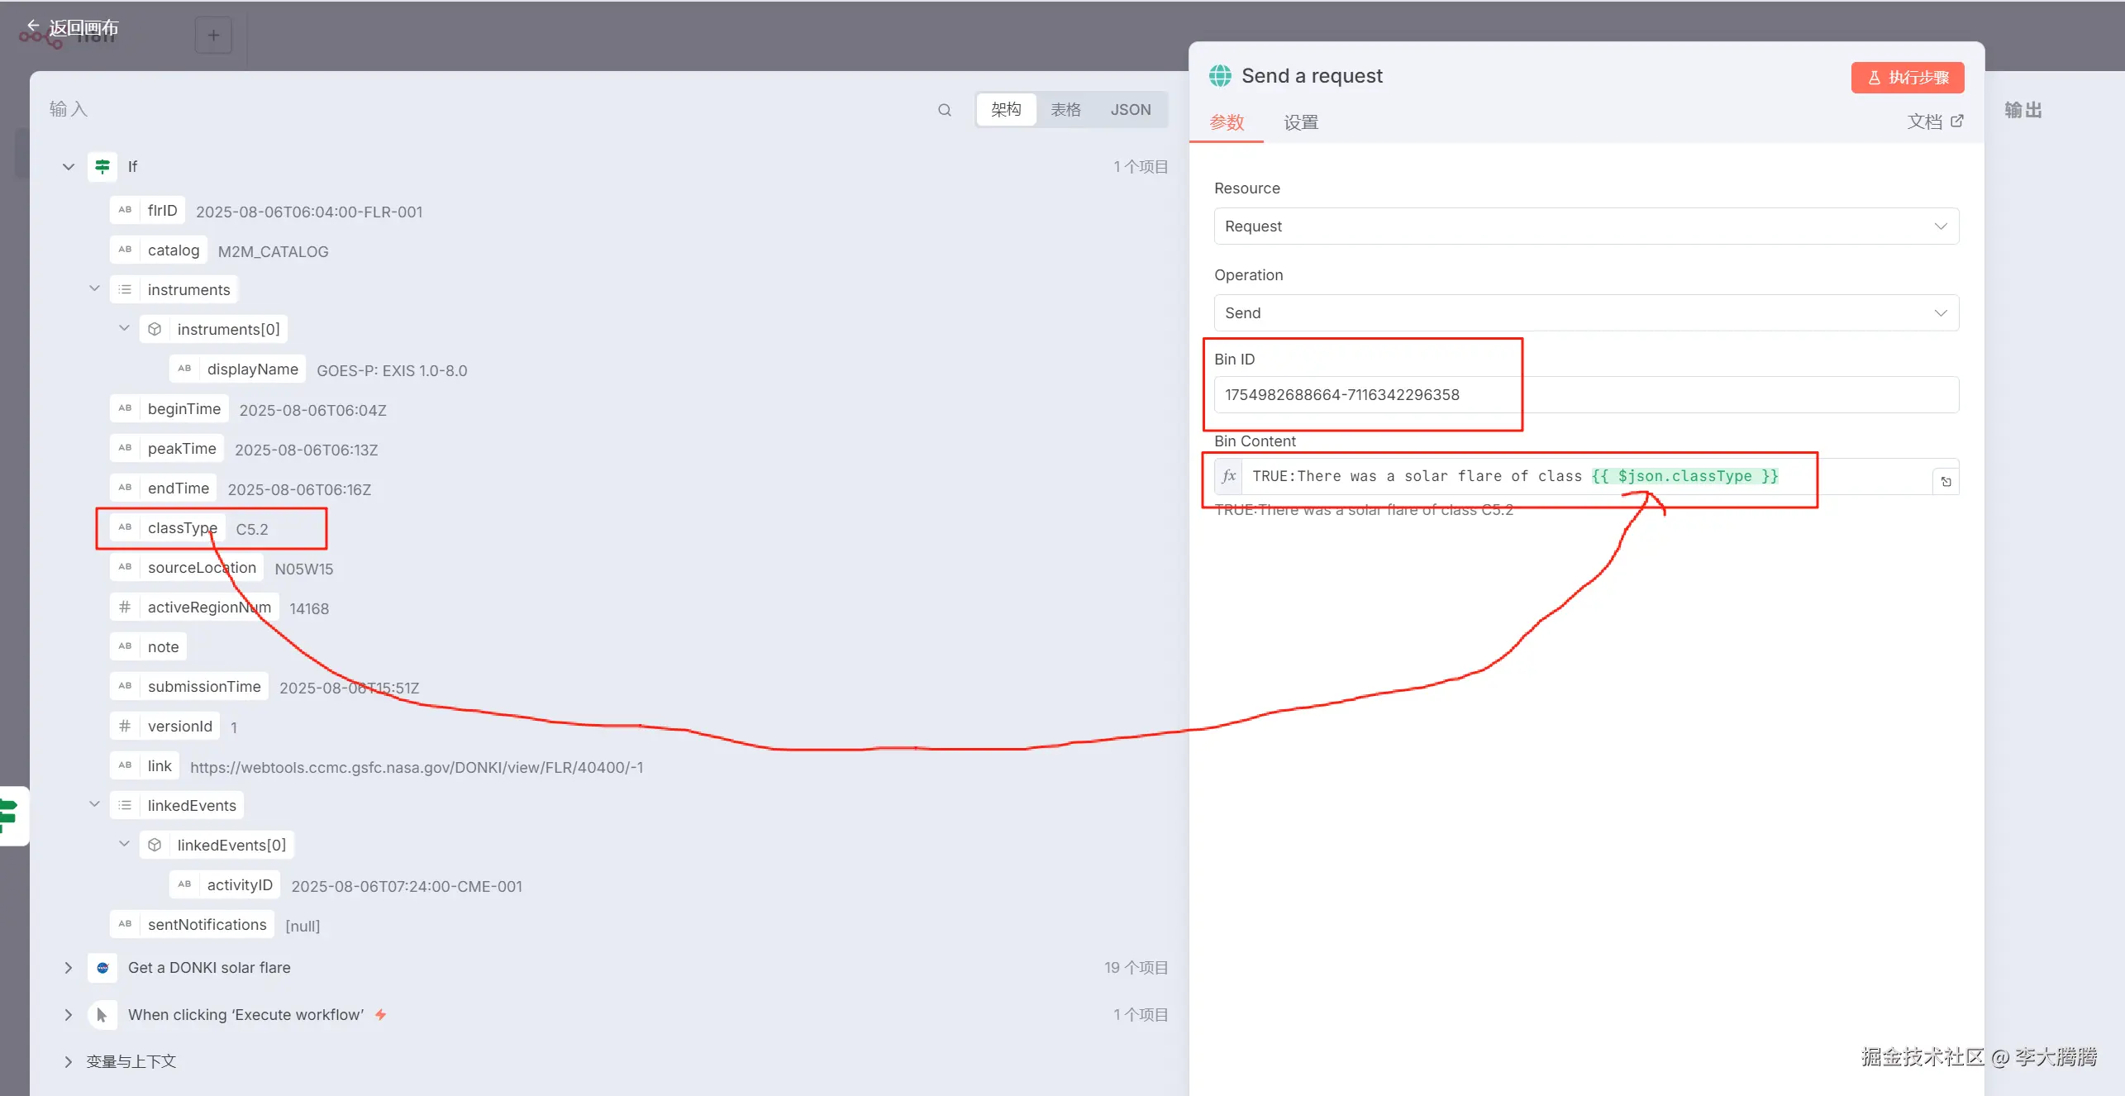Open the Resource dropdown

[x=1585, y=226]
